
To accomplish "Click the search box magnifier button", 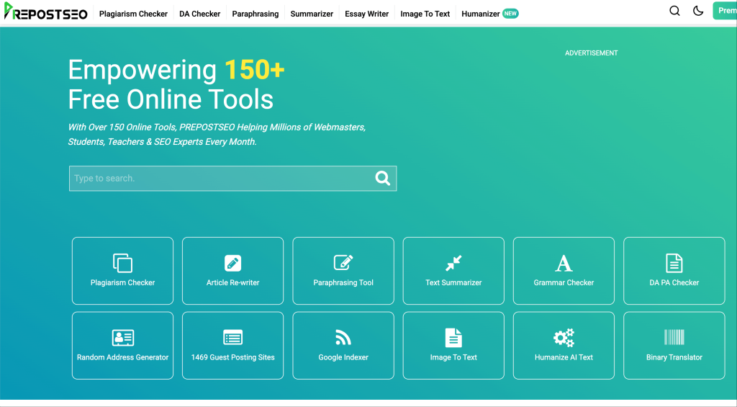I will [x=383, y=178].
